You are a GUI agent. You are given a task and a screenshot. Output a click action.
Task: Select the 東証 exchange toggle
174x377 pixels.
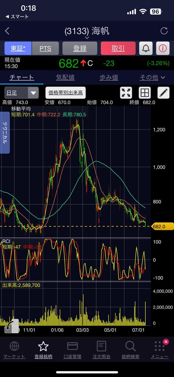[18, 48]
